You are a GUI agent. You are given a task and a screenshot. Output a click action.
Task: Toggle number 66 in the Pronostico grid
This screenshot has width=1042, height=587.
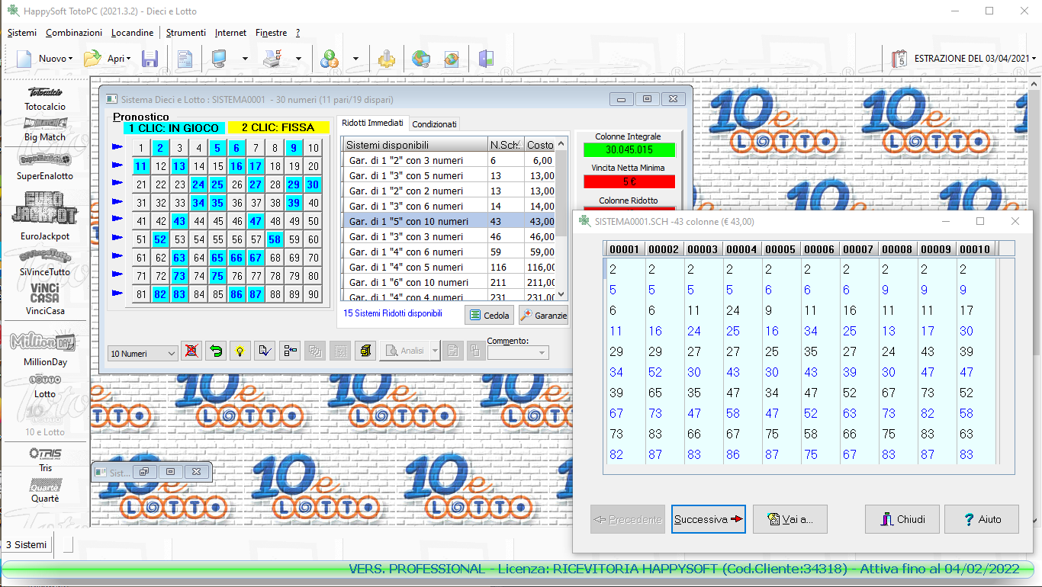pyautogui.click(x=236, y=258)
